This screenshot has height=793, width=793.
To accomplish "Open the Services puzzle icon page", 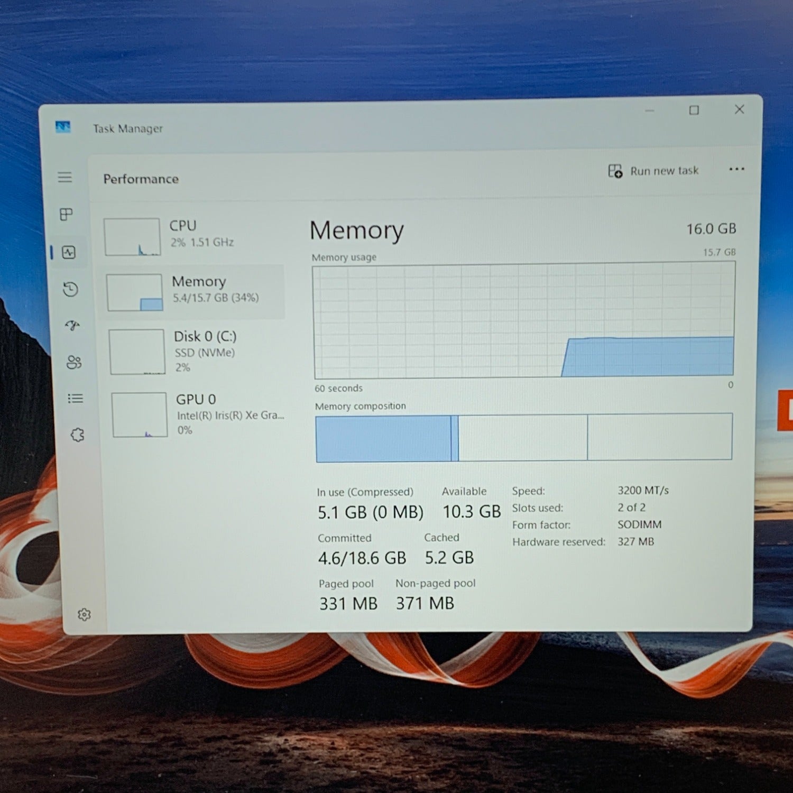I will pos(78,435).
